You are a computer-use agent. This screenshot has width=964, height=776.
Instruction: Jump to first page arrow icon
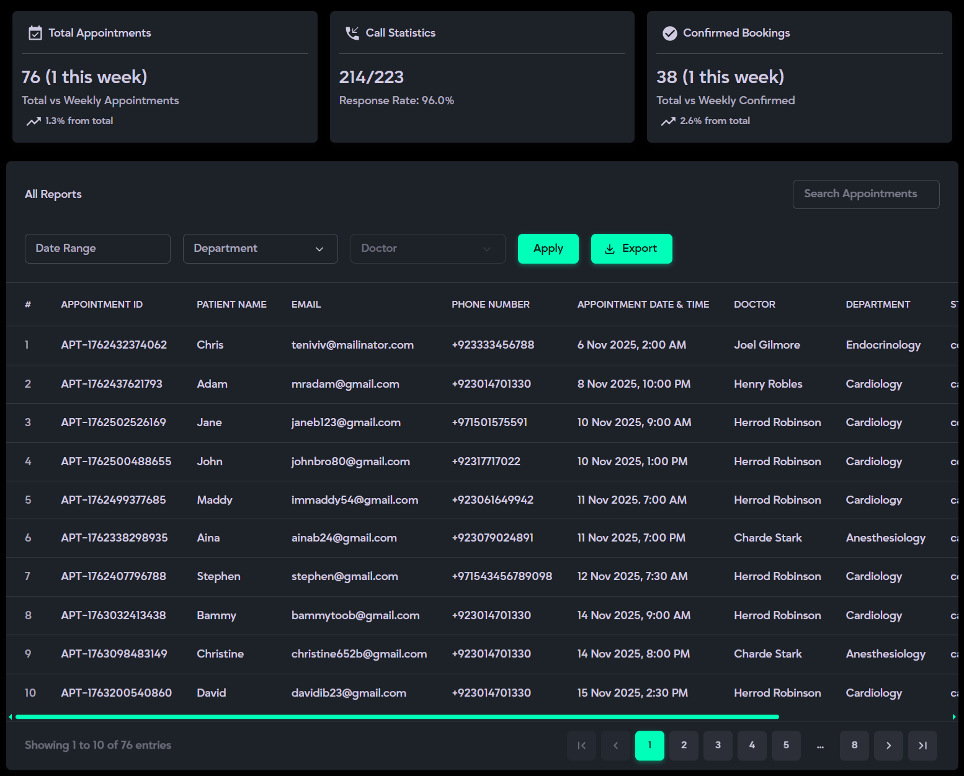[581, 746]
